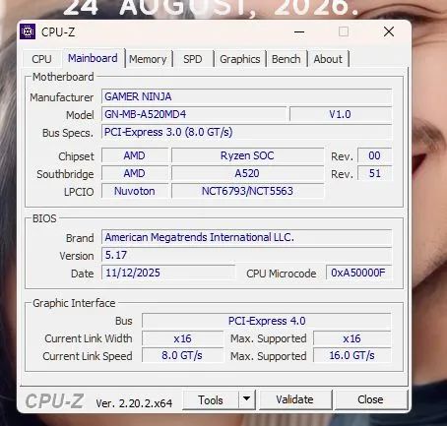The image size is (447, 426).
Task: Click the AMD chipset vendor value
Action: pyautogui.click(x=135, y=155)
